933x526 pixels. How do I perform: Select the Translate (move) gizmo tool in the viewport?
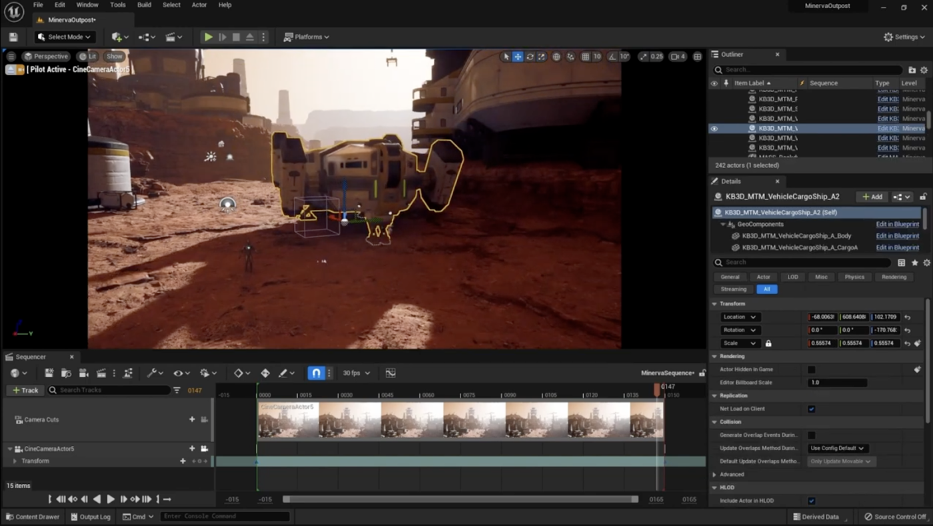tap(518, 57)
